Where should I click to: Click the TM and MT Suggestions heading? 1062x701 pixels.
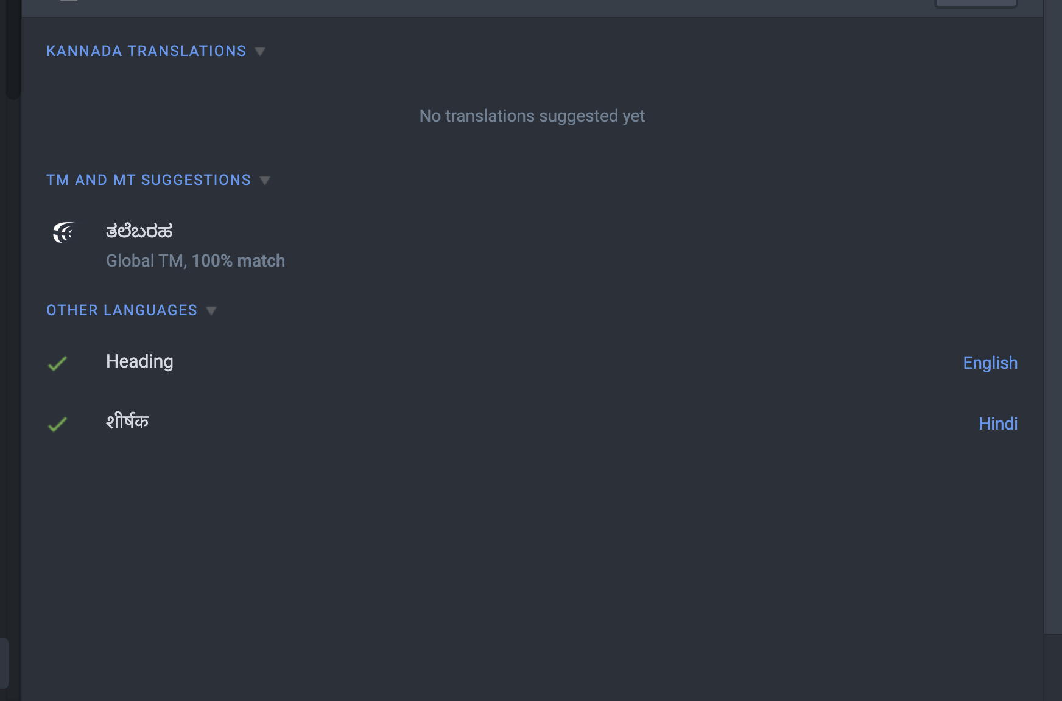(x=149, y=180)
